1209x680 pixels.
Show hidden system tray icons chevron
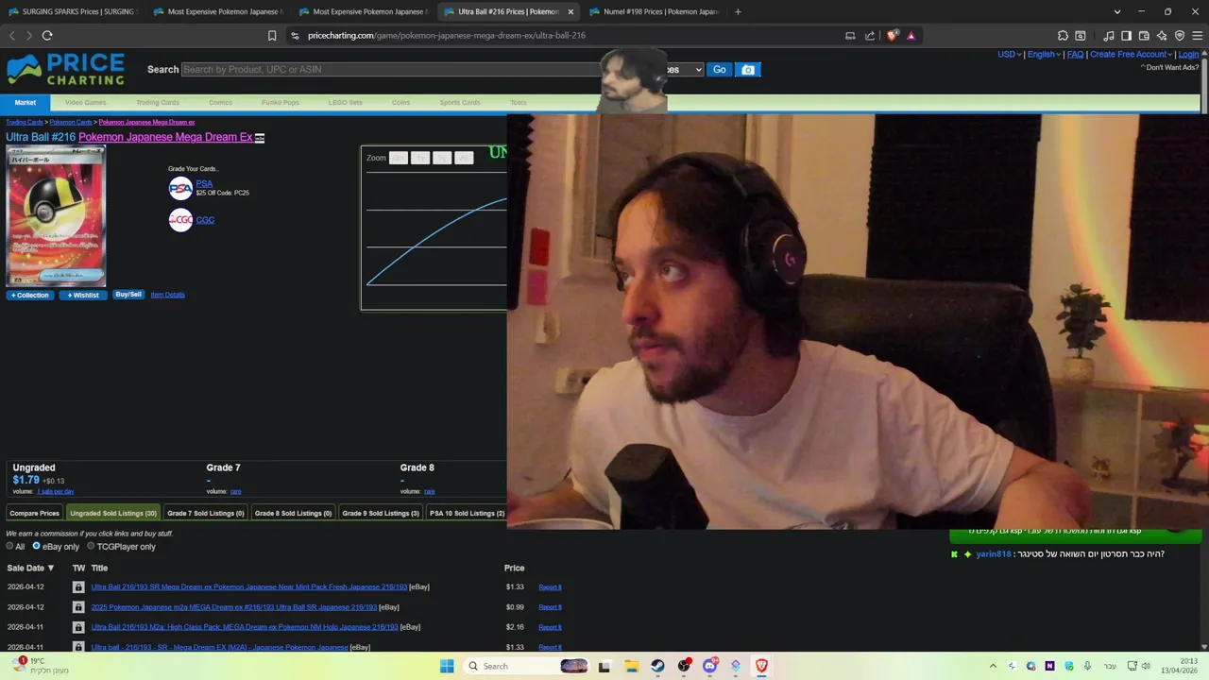click(x=993, y=666)
